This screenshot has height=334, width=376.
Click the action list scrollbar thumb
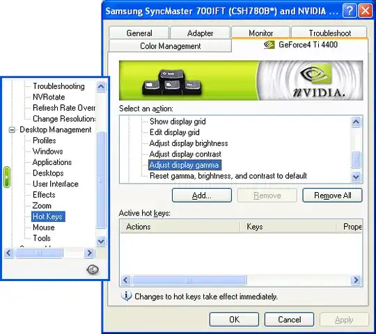click(356, 159)
